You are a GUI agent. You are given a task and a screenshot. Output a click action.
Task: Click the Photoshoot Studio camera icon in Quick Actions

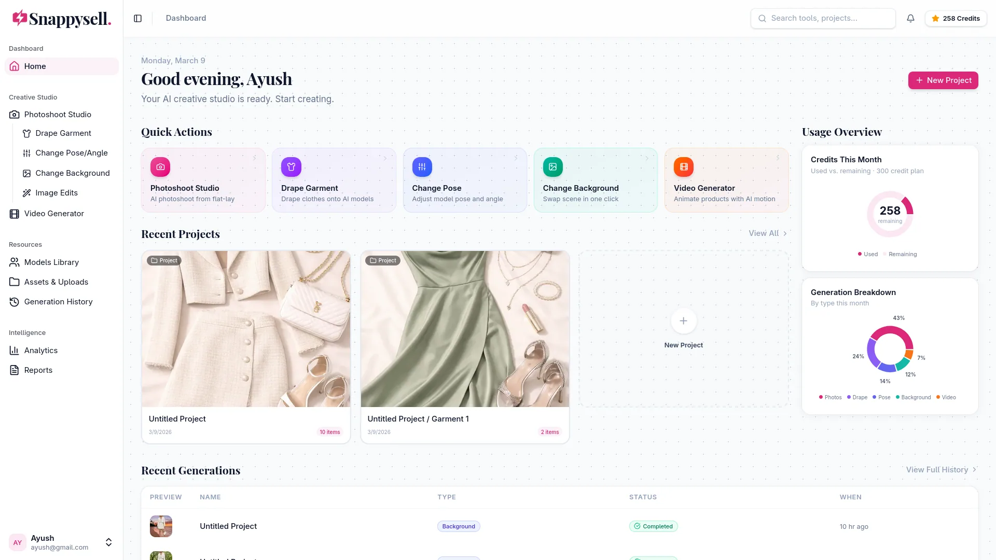tap(160, 167)
